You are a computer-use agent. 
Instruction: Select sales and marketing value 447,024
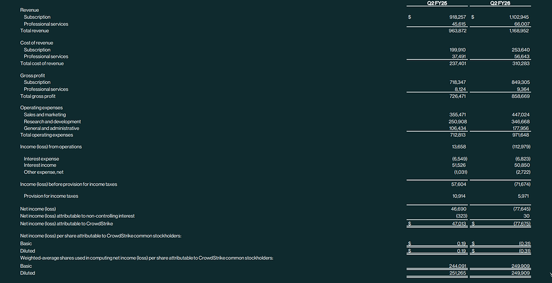[x=520, y=115]
